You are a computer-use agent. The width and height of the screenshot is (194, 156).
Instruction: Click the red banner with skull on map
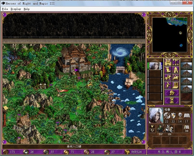(61, 92)
